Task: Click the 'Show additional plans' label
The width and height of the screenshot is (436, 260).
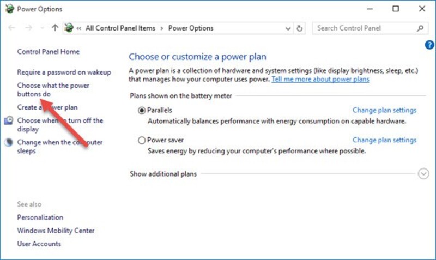Action: coord(163,174)
